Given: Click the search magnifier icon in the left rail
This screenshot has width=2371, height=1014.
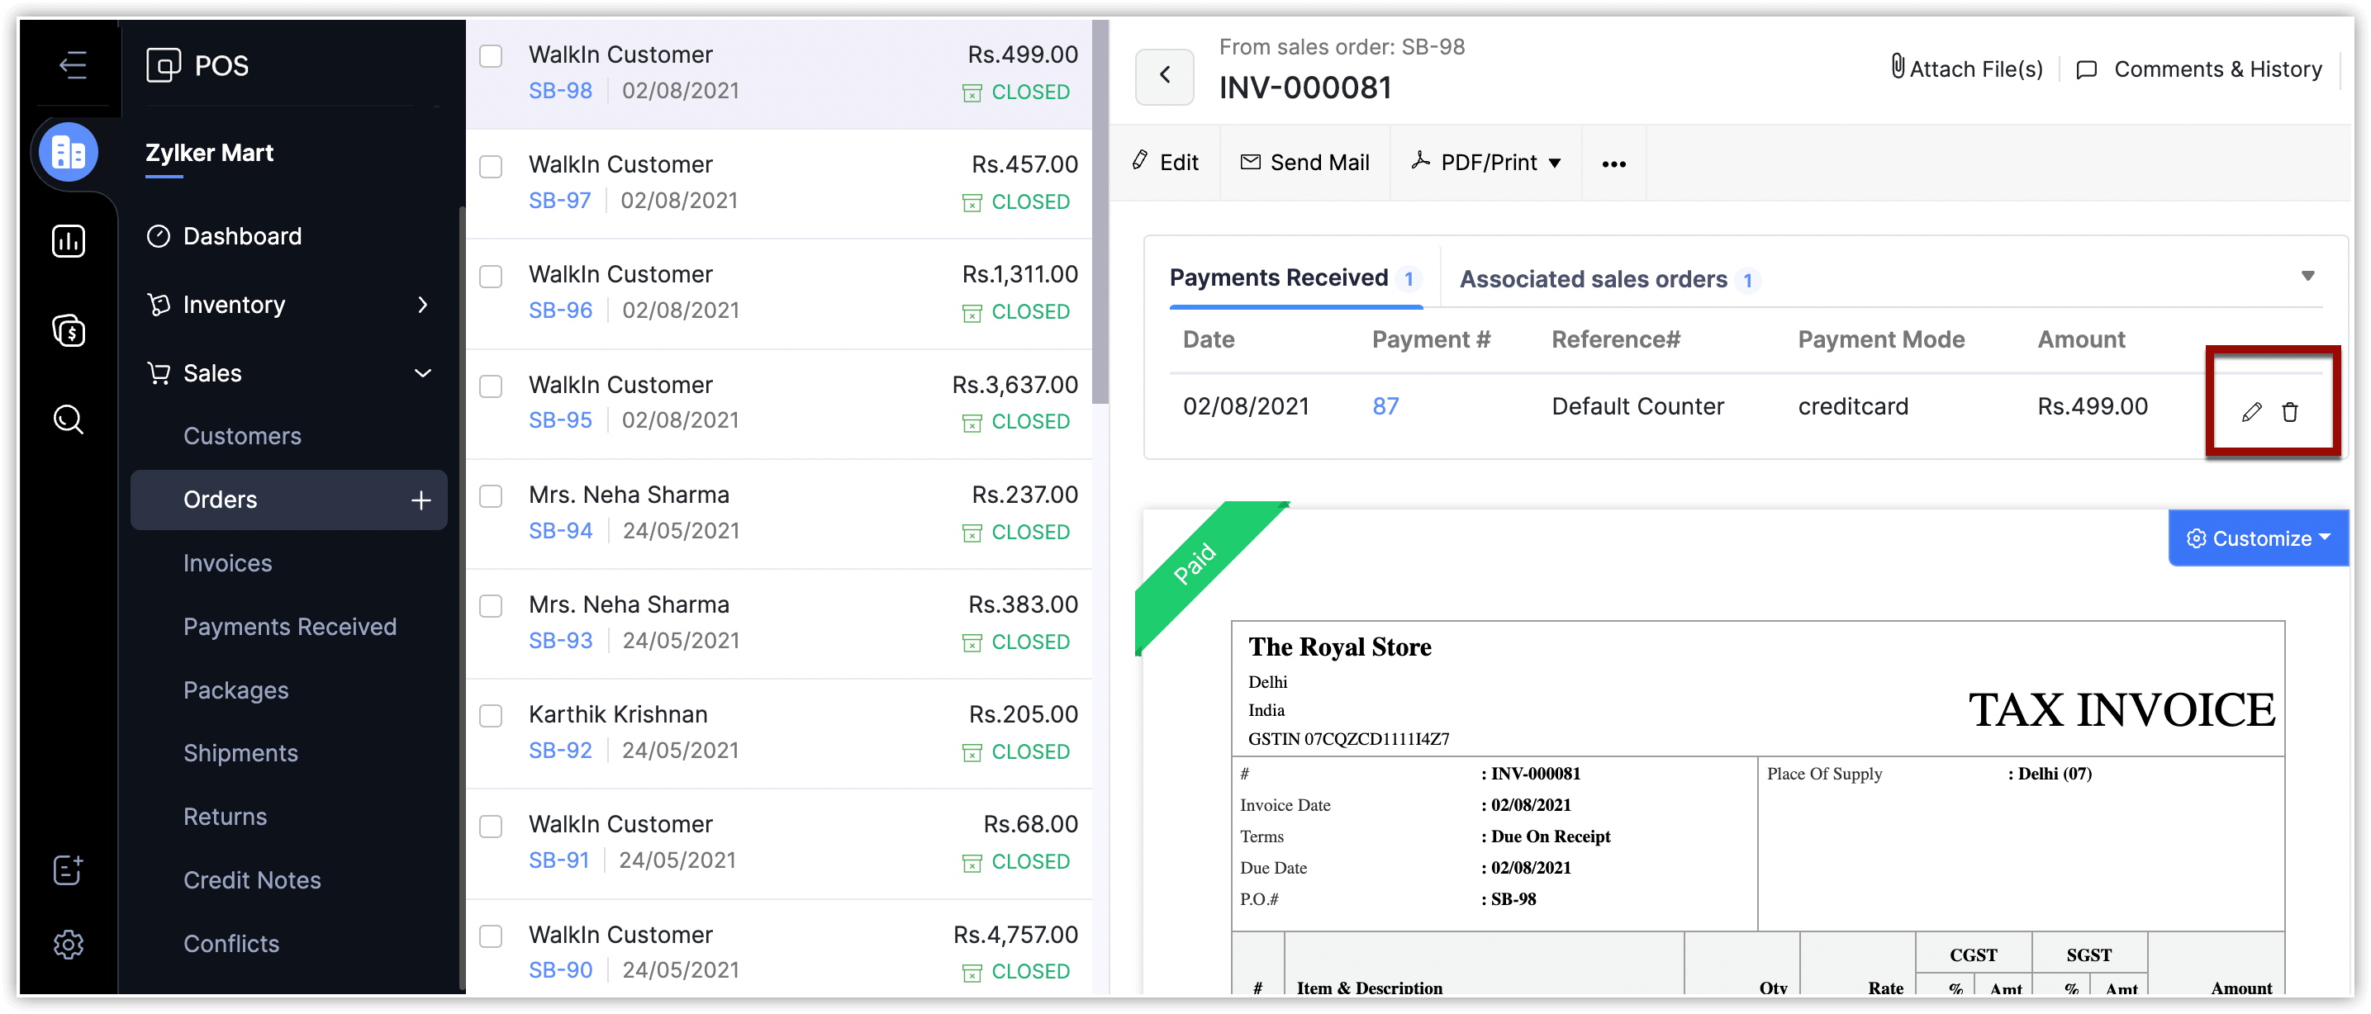Looking at the screenshot, I should coord(69,419).
